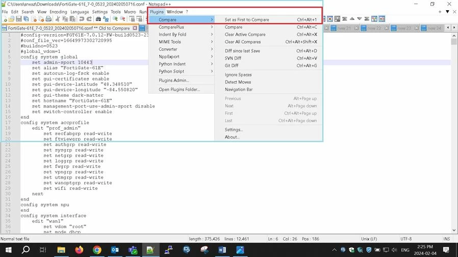
Task: Open Outlook from the taskbar
Action: [115, 250]
